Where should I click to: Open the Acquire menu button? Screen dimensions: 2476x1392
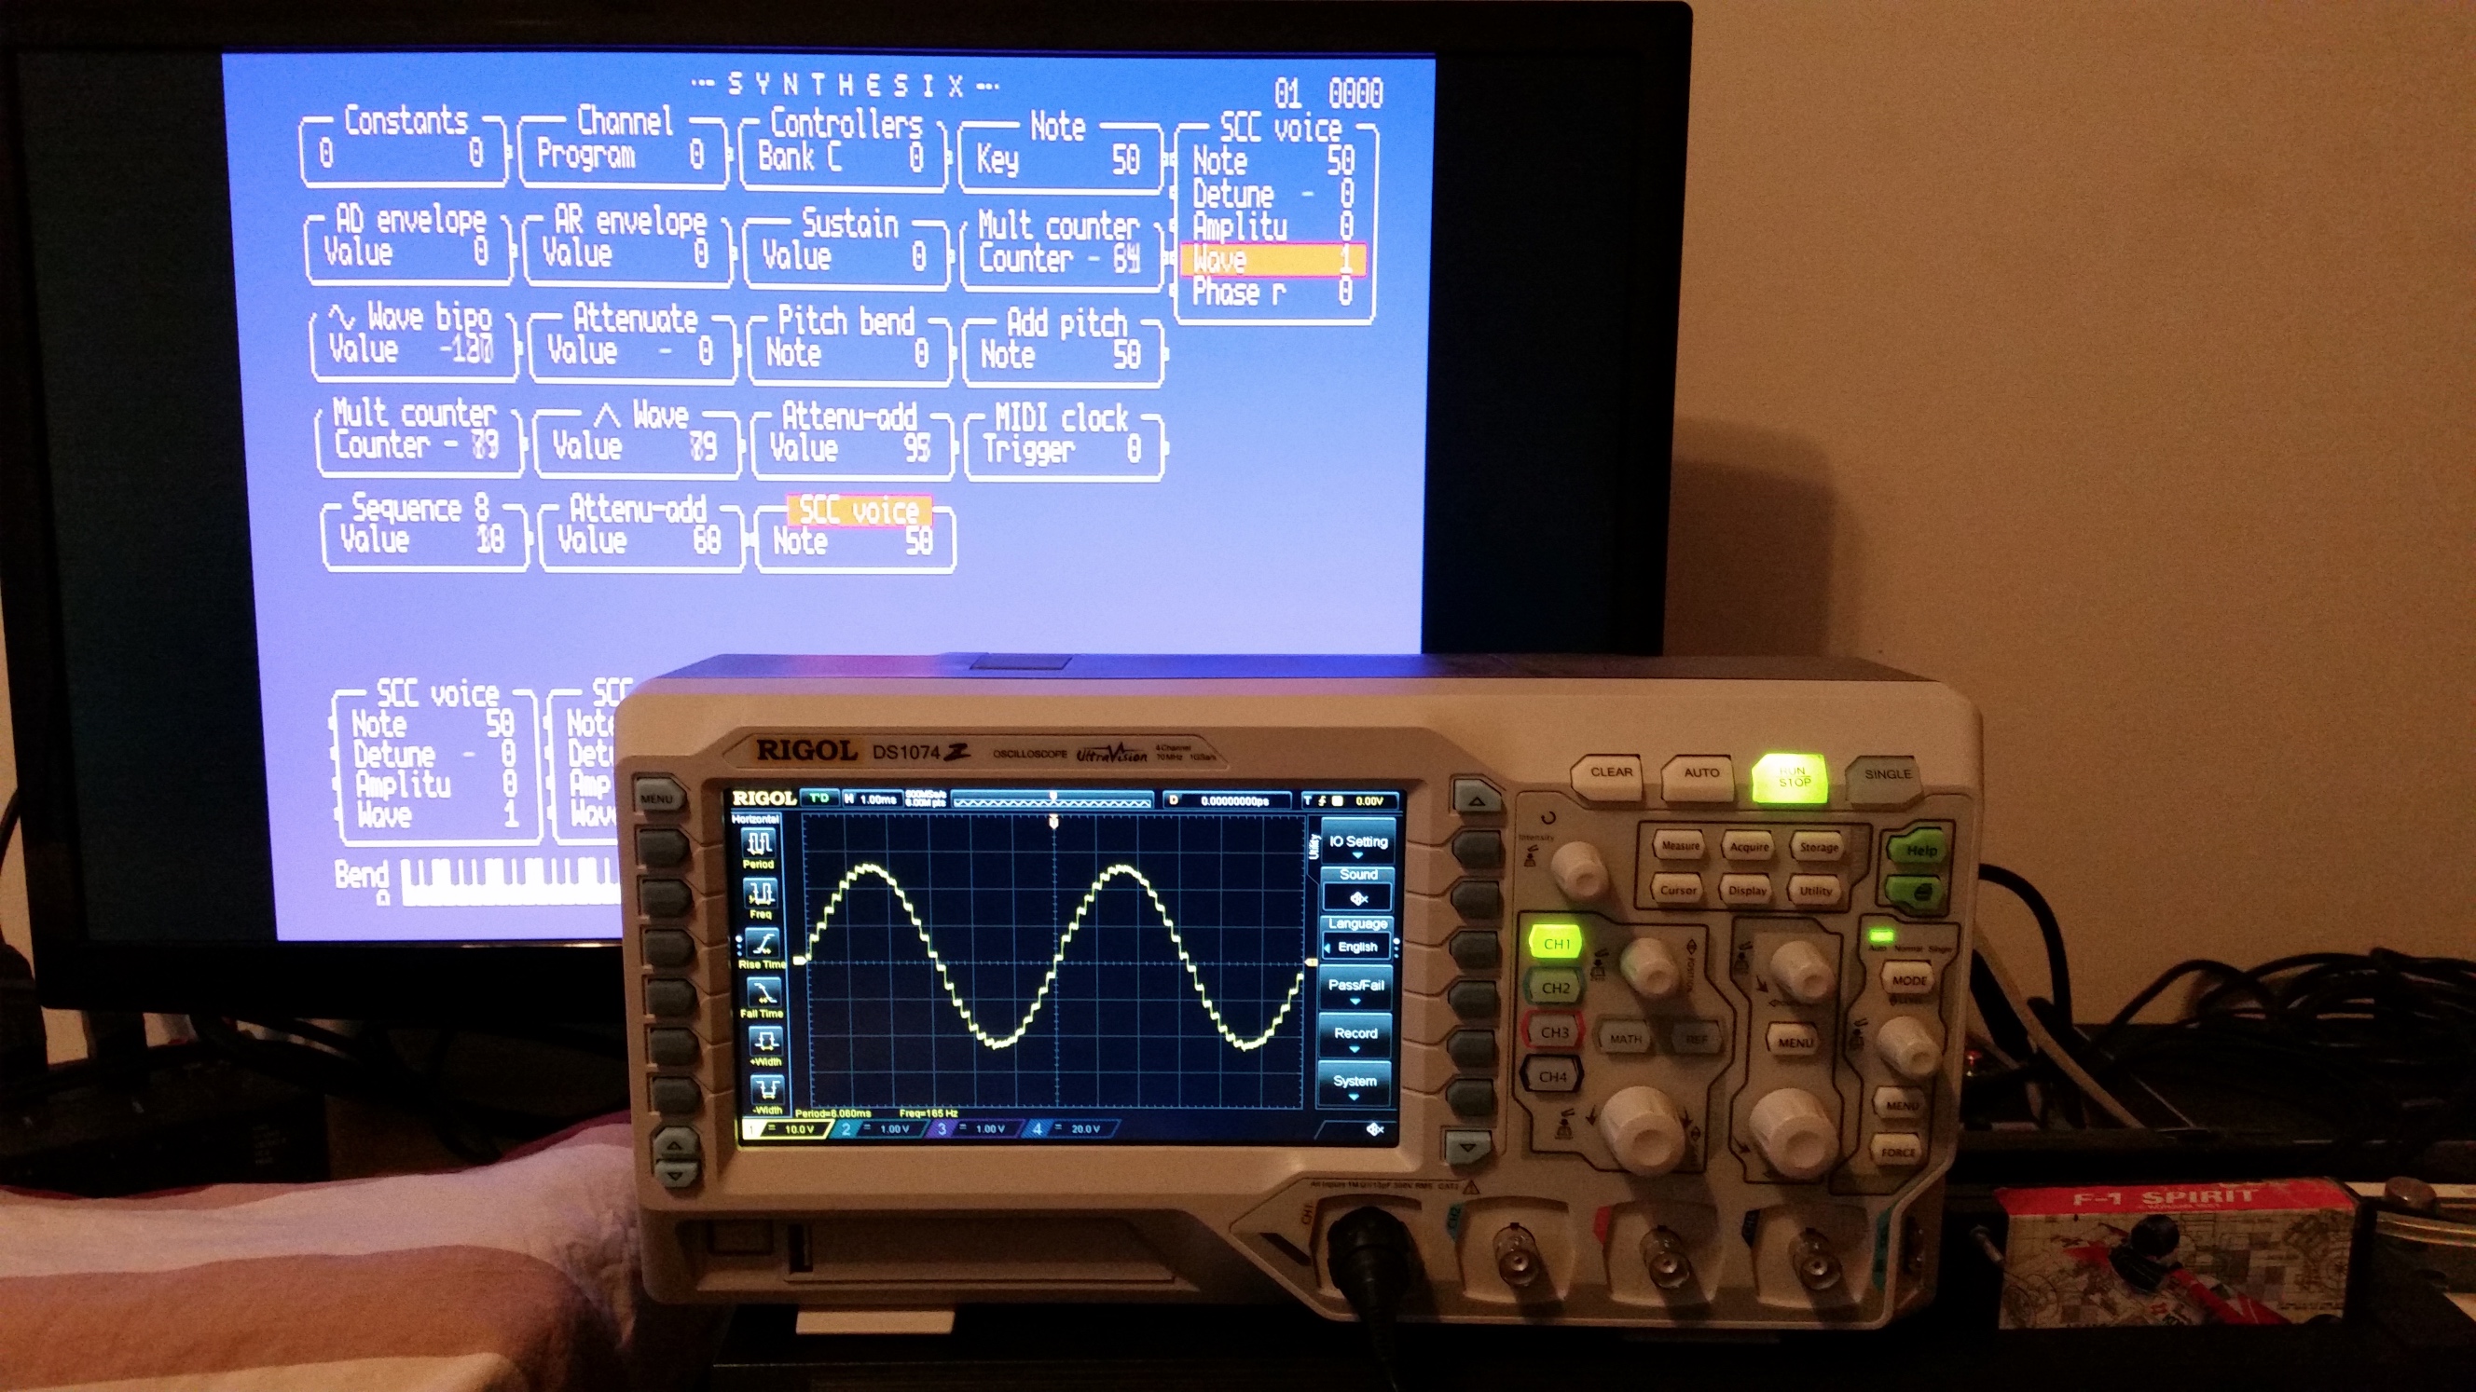pos(1748,846)
